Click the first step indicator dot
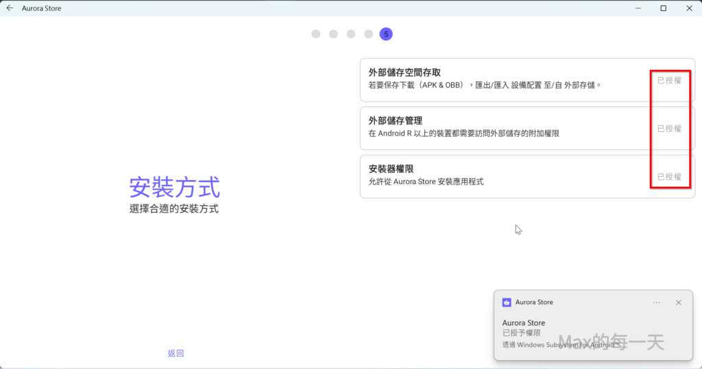This screenshot has height=369, width=702. tap(316, 34)
